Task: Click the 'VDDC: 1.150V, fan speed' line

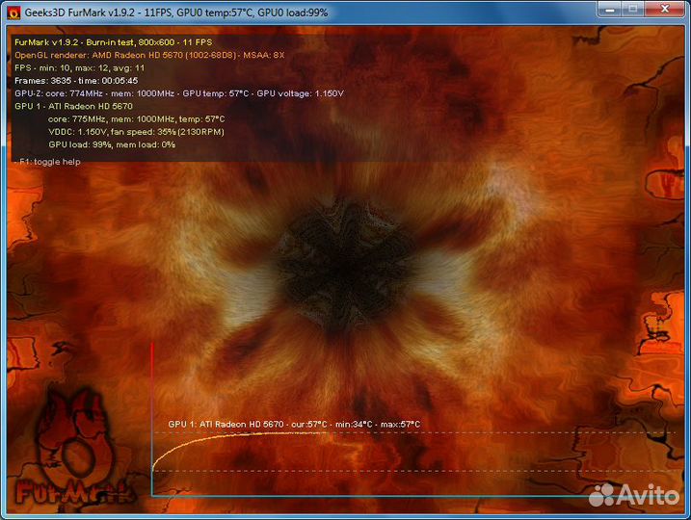Action: (136, 132)
